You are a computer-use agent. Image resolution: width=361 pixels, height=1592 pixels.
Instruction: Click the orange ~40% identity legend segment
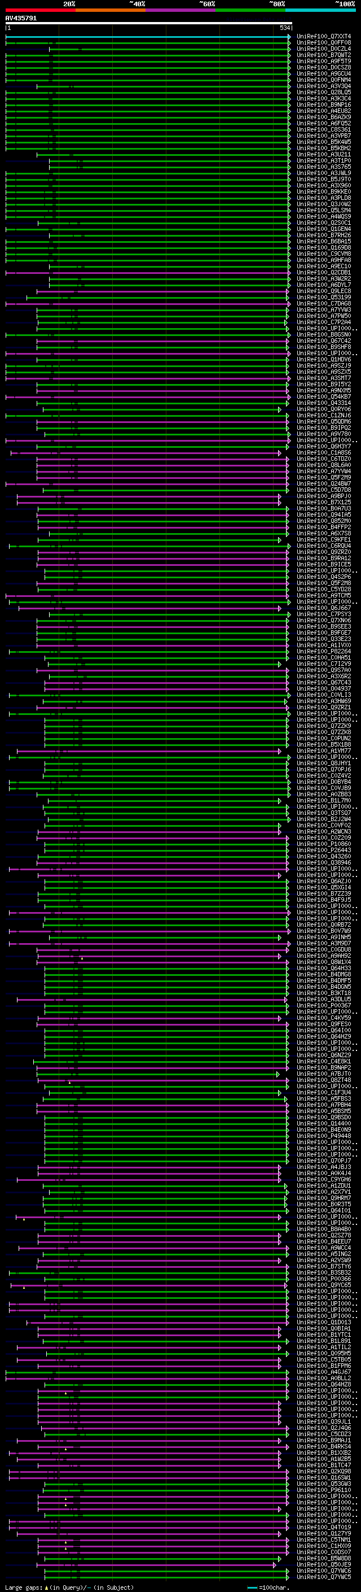[111, 10]
